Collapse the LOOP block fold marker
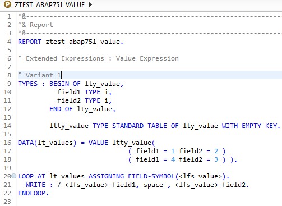282x206 pixels. pos(14,176)
